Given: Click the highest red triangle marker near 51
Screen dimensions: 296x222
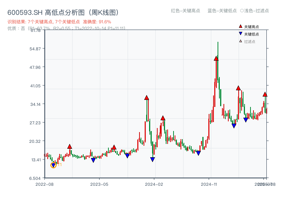Looking at the screenshot, I should (x=216, y=58).
